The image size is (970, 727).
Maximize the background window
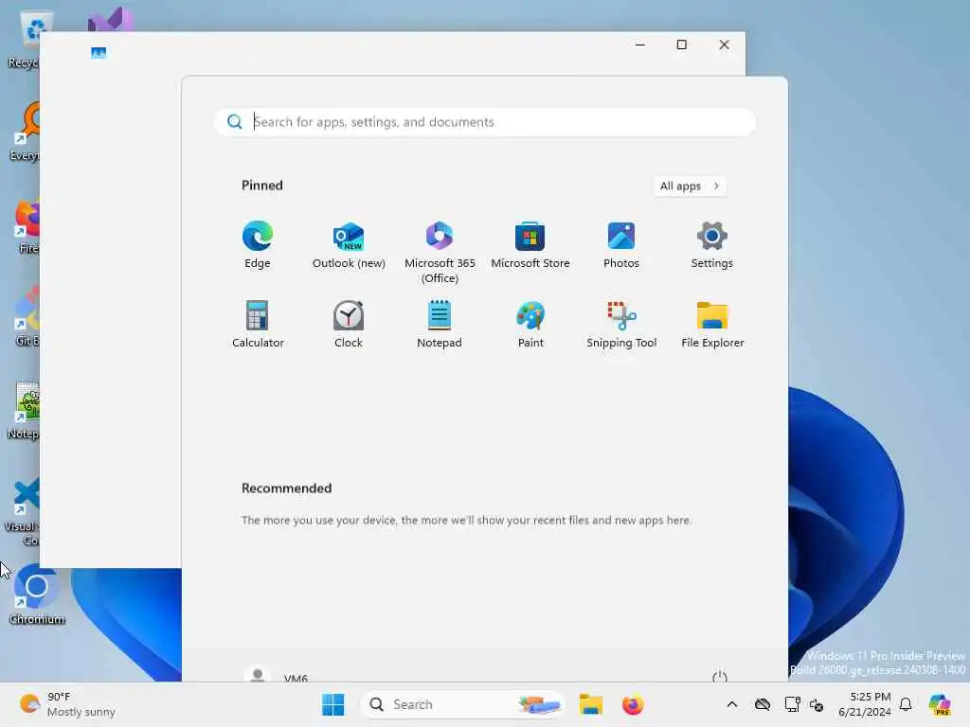pyautogui.click(x=682, y=44)
